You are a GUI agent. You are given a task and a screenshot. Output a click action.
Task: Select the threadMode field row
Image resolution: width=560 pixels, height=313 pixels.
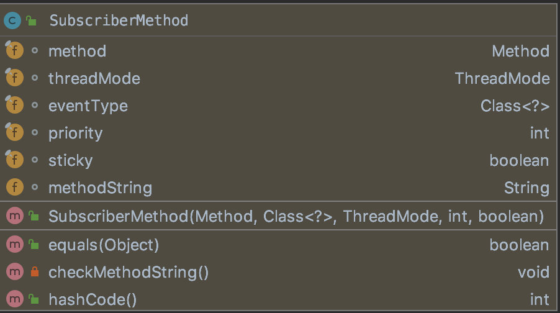tap(94, 78)
